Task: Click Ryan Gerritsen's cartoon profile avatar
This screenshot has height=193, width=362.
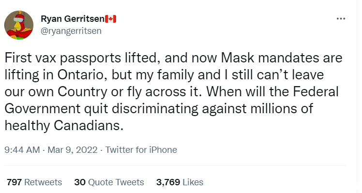Action: 19,25
